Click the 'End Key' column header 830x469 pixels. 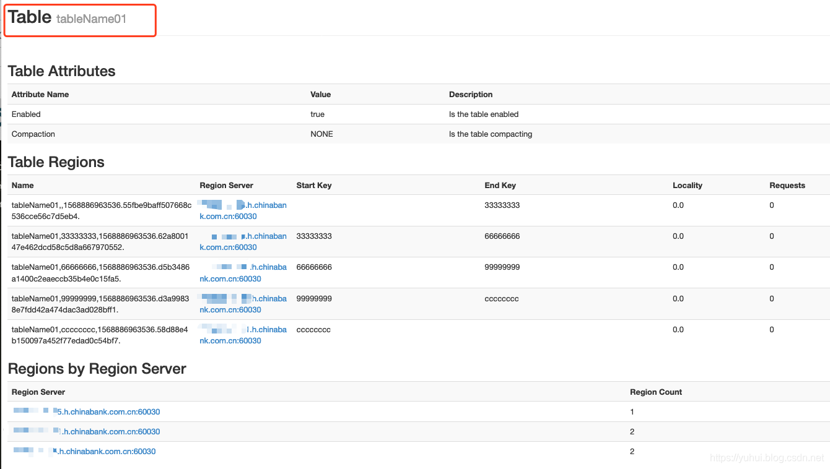pyautogui.click(x=500, y=186)
